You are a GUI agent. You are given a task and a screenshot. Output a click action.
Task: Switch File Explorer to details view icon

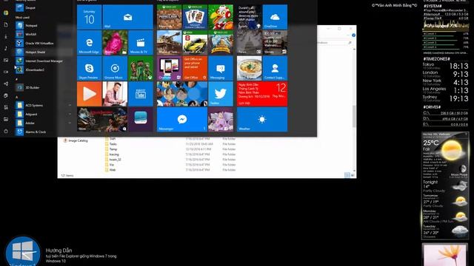[347, 175]
